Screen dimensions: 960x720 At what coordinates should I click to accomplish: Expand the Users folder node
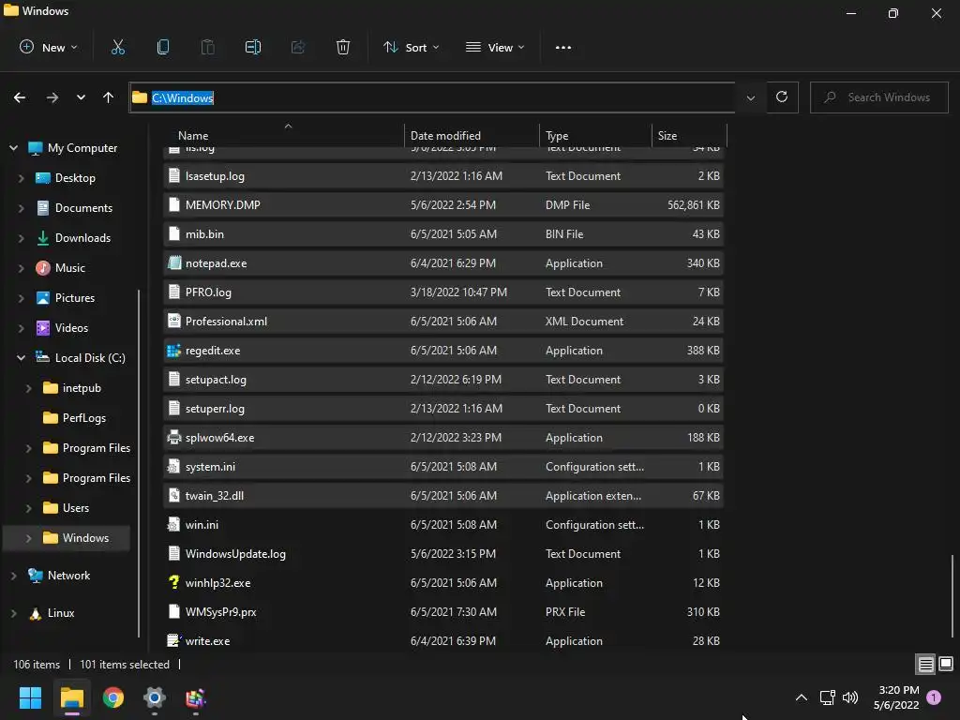click(28, 507)
